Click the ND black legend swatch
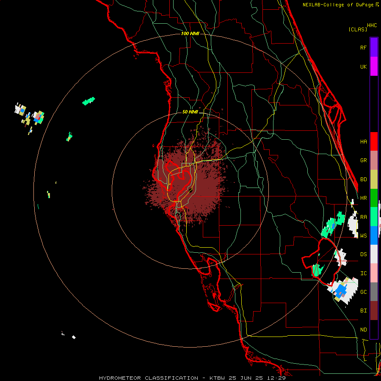 coord(374,329)
